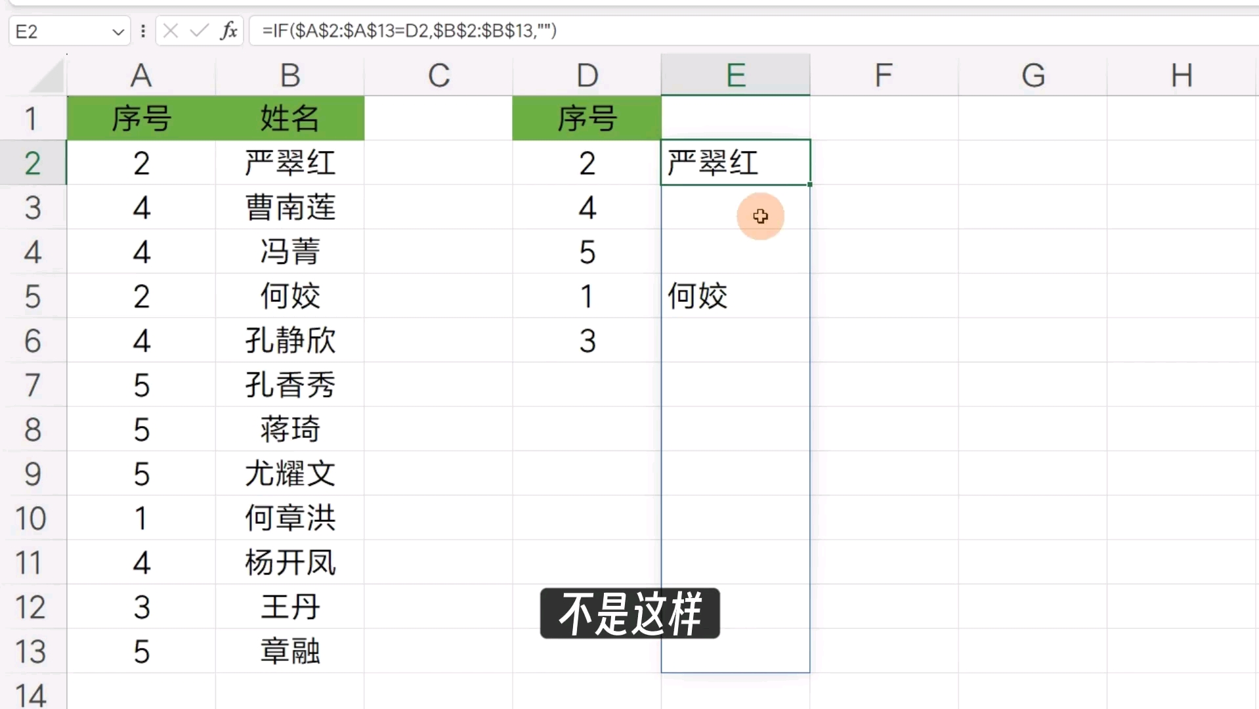Click inside the formula bar to edit the IF formula
The width and height of the screenshot is (1259, 709).
point(459,30)
